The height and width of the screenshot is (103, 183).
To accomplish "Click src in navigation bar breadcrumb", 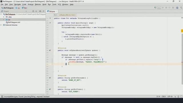I will 18,8.
